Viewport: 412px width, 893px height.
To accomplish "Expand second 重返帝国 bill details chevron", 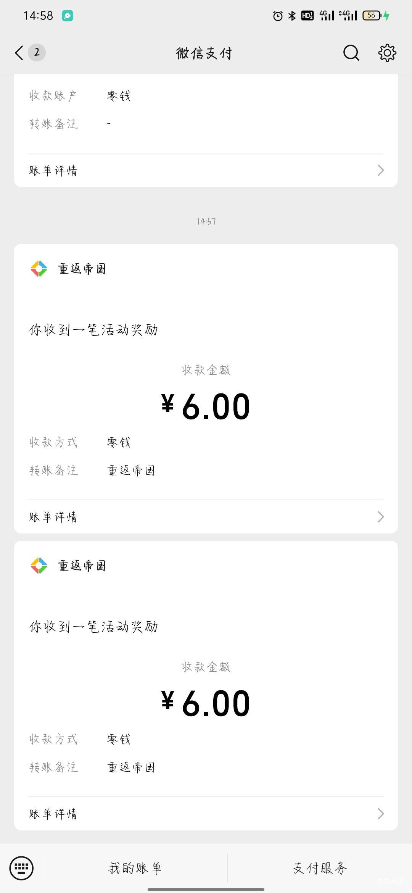I will pyautogui.click(x=380, y=814).
